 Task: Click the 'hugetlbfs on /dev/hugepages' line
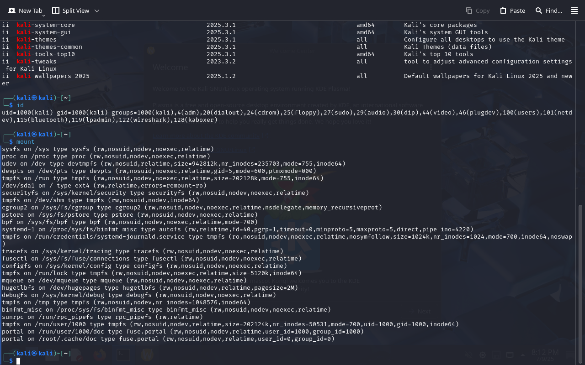150,288
